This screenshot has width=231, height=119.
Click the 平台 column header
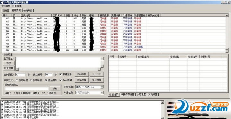pos(84,15)
